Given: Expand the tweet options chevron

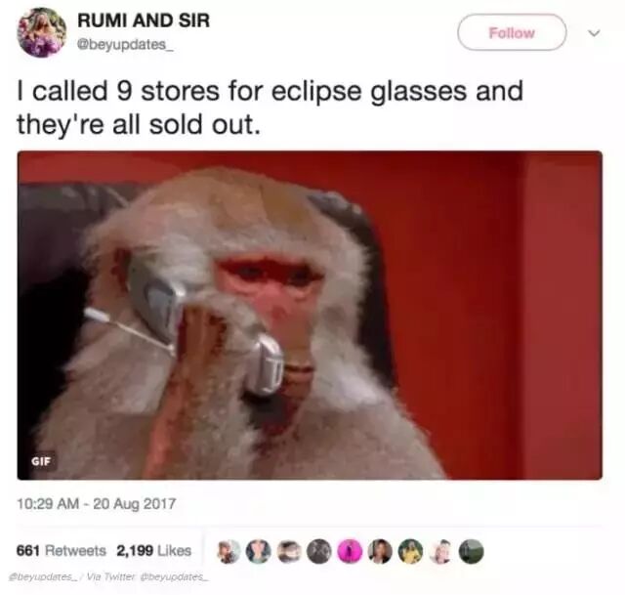Looking at the screenshot, I should point(594,33).
